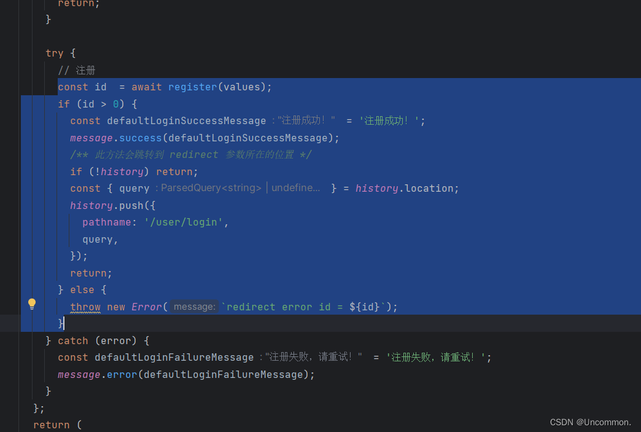The height and width of the screenshot is (432, 641).
Task: Click the 'await' keyword
Action: tap(146, 87)
